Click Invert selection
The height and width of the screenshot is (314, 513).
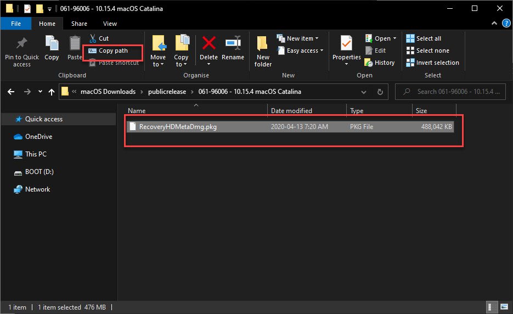coord(432,63)
